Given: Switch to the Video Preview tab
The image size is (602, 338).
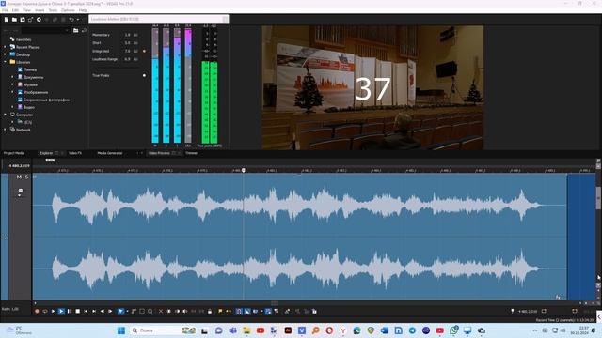Looking at the screenshot, I should point(159,153).
